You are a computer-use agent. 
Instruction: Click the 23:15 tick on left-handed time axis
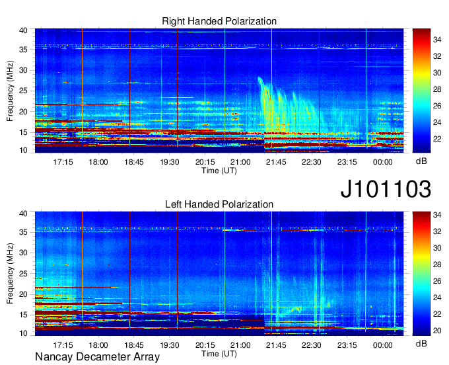pos(347,345)
